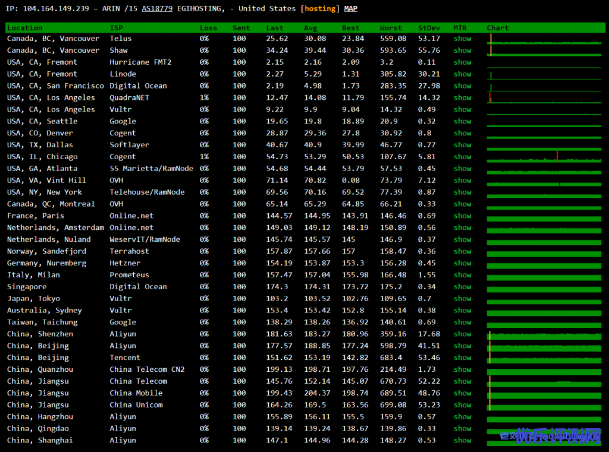Viewport: 609px width, 452px height.
Task: Open show link for Singapore Digital Ocean
Action: (462, 287)
